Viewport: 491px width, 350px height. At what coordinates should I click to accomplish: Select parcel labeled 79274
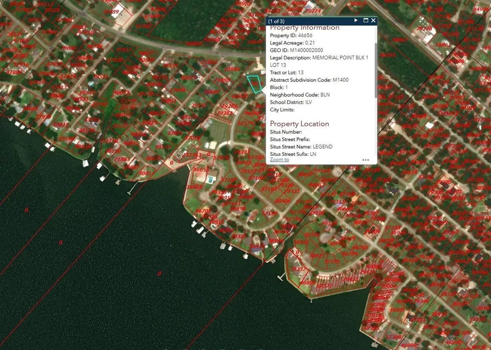click(313, 11)
